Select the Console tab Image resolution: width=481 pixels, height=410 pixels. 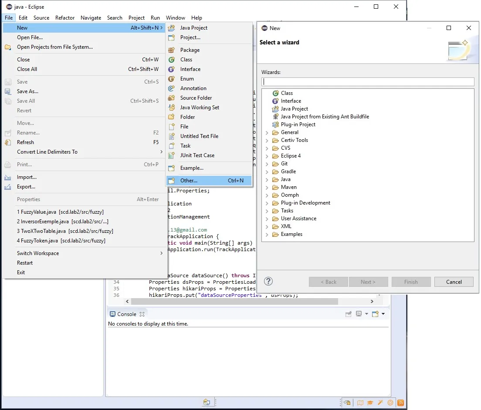tap(127, 314)
